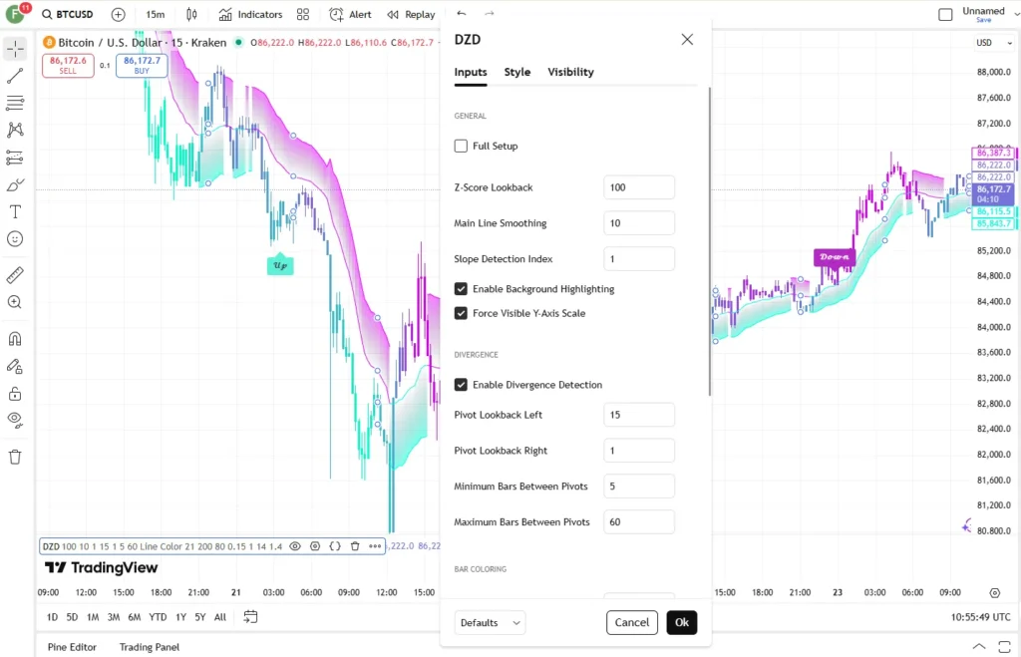The height and width of the screenshot is (657, 1021).
Task: Open go to date calendar icon
Action: pos(250,617)
